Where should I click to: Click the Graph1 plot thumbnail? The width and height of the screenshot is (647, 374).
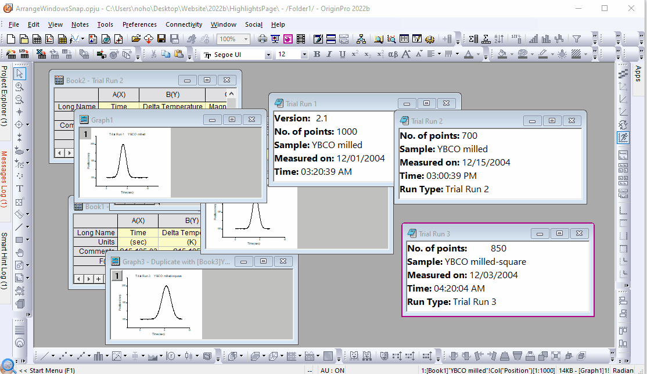125,163
